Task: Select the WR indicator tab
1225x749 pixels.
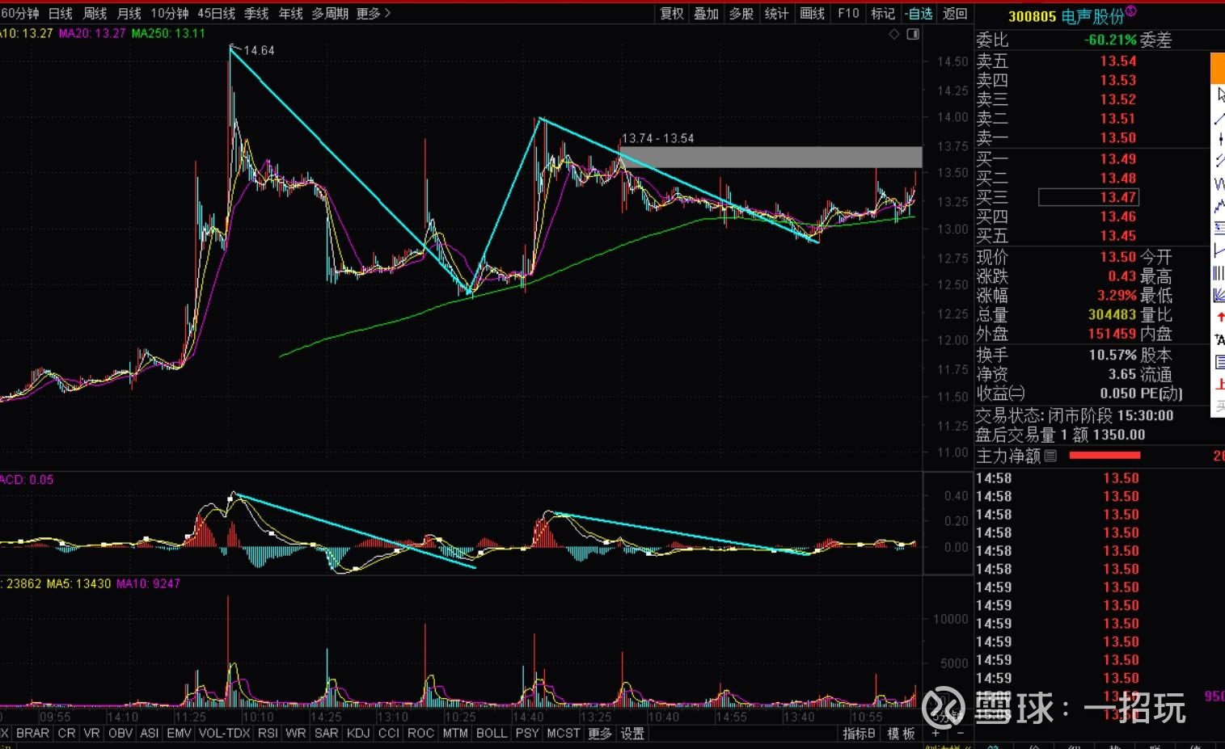Action: coord(296,734)
